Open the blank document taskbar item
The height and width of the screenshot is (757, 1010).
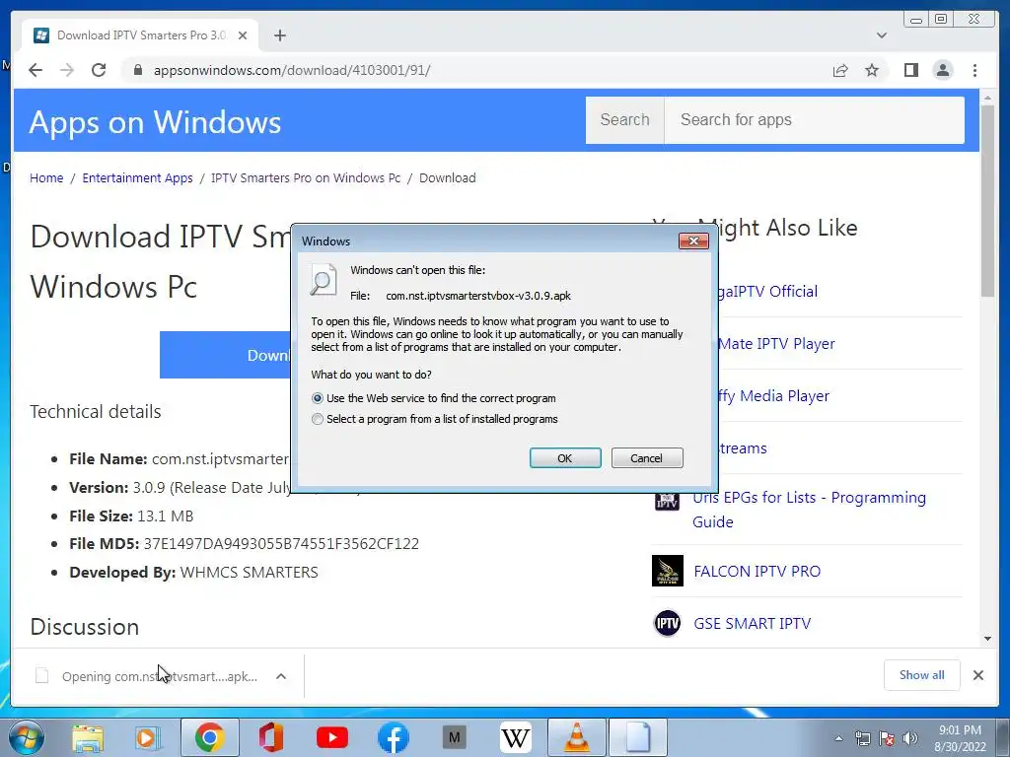(638, 737)
